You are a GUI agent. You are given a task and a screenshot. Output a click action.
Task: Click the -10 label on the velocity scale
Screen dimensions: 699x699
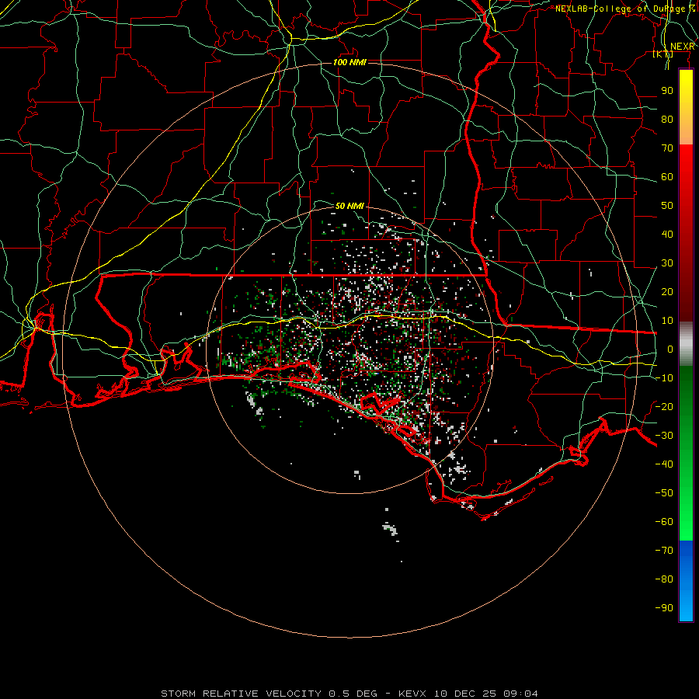[x=664, y=378]
